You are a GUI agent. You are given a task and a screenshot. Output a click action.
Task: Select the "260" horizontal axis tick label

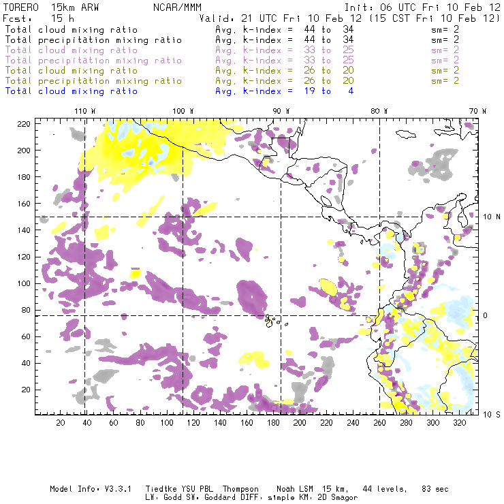tap(379, 423)
